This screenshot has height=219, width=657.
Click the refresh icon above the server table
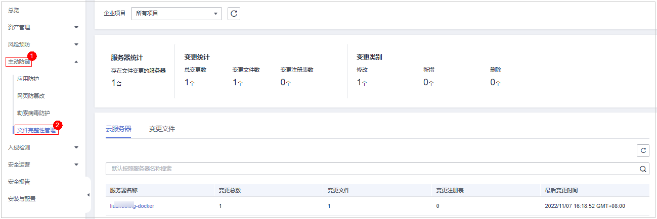pyautogui.click(x=643, y=150)
